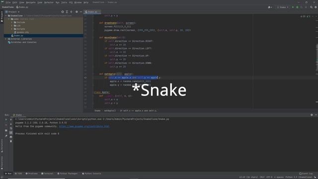This screenshot has height=179, width=318.
Task: Hide the Project panel with minus icon
Action: pos(81,12)
